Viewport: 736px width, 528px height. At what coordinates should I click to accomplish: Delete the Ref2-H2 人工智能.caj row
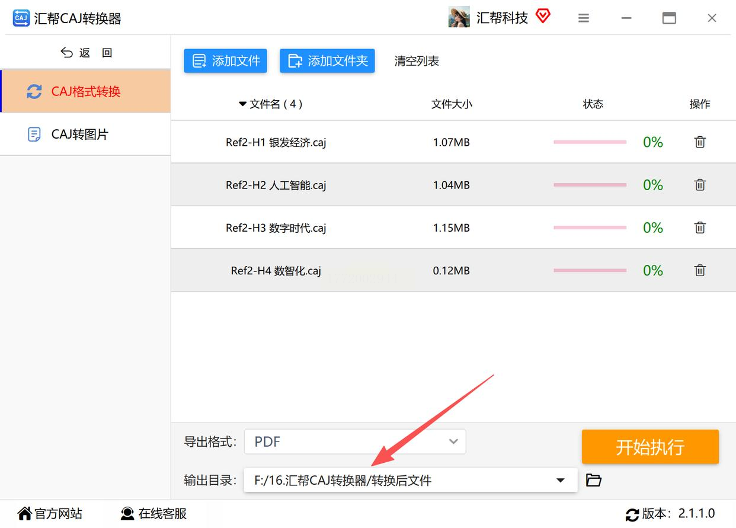[x=700, y=185]
